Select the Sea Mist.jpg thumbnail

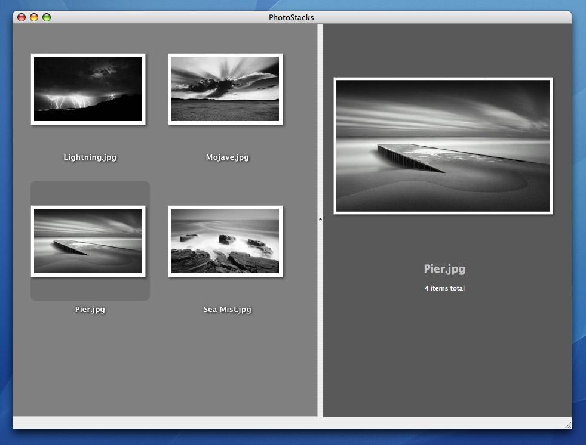(x=225, y=241)
